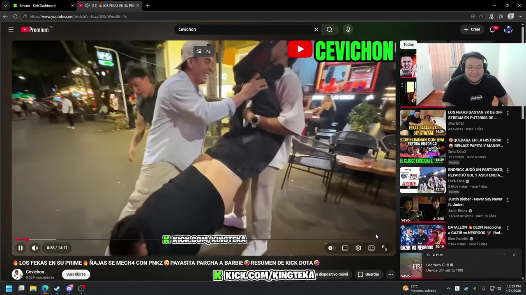Open the YouTube hamburger guide menu
The height and width of the screenshot is (295, 526).
(x=11, y=29)
